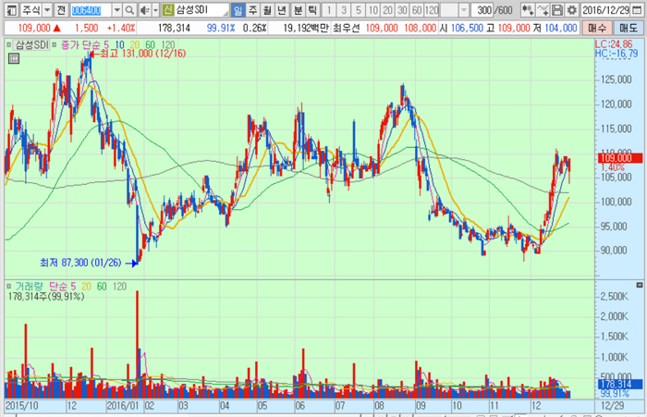Open chart settings gear icon

[x=571, y=10]
